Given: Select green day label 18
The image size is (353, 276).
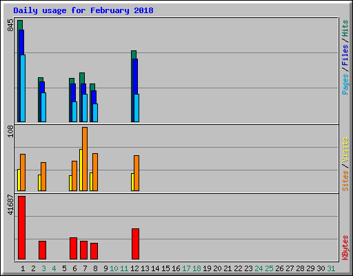Looking at the screenshot, I should (x=196, y=268).
